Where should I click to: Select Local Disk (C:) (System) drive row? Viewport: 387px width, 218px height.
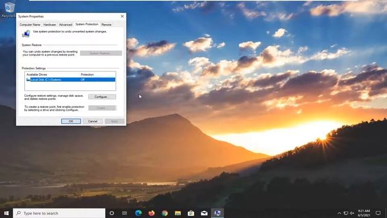pos(70,79)
